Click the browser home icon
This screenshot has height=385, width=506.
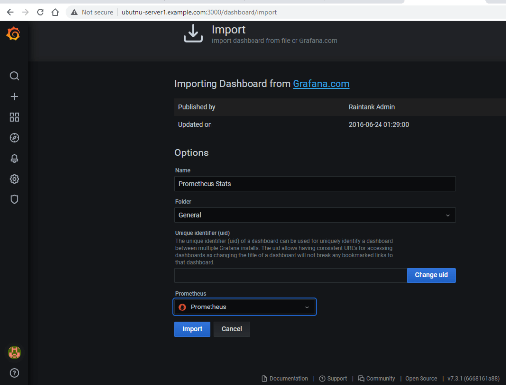tap(55, 12)
